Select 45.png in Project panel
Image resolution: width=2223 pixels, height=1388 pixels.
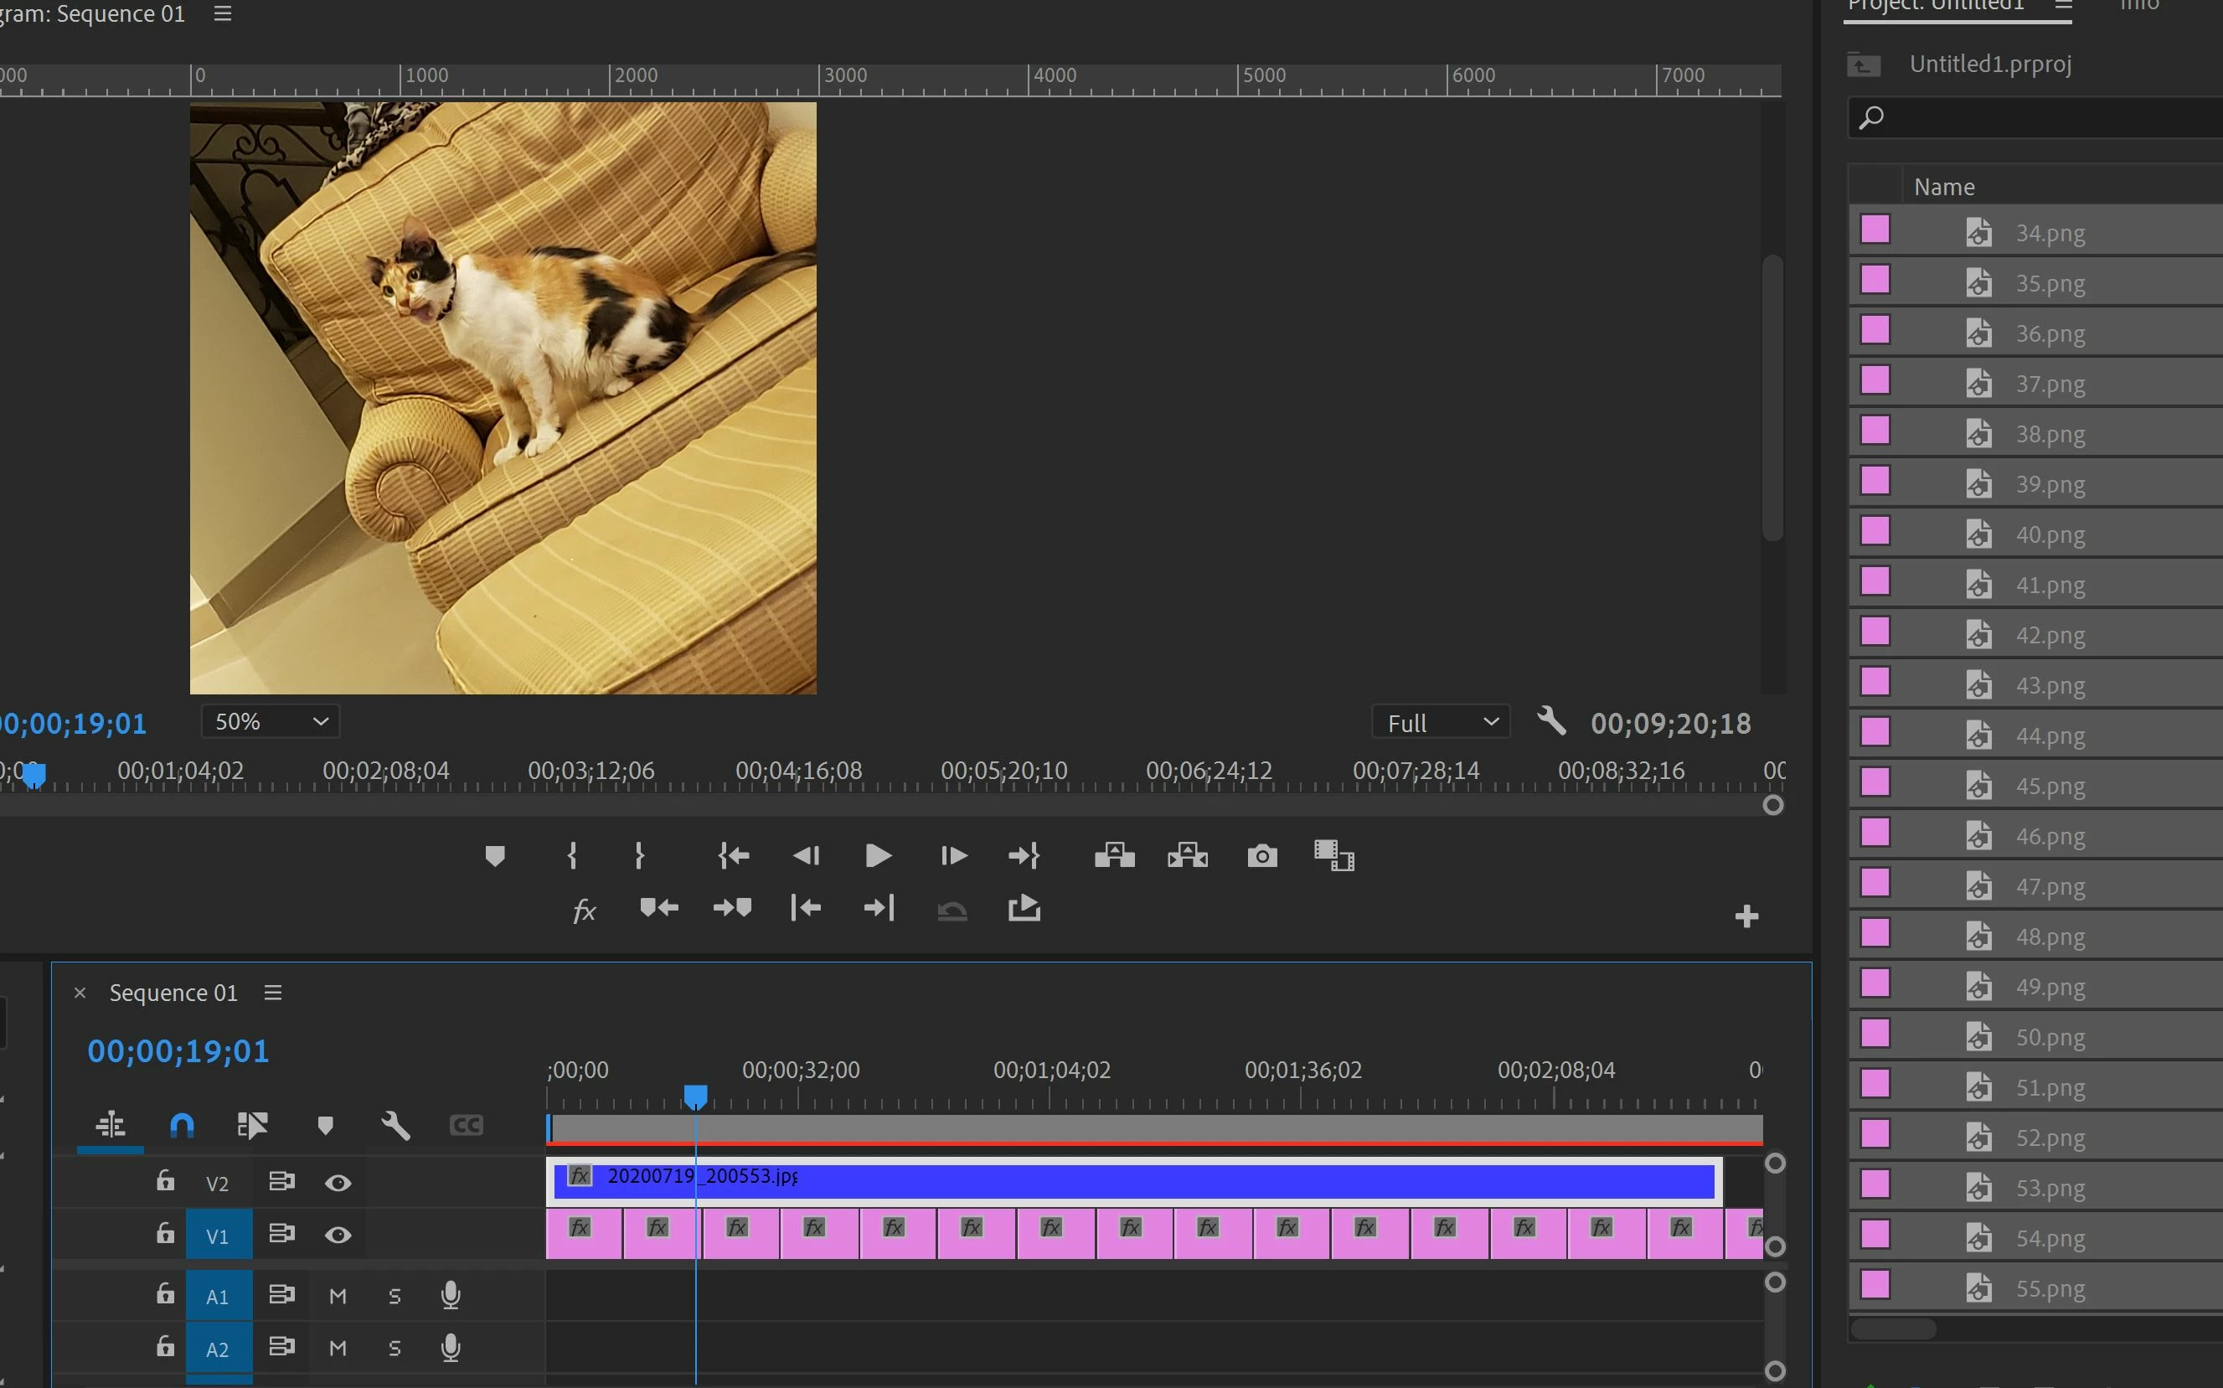pyautogui.click(x=2050, y=786)
